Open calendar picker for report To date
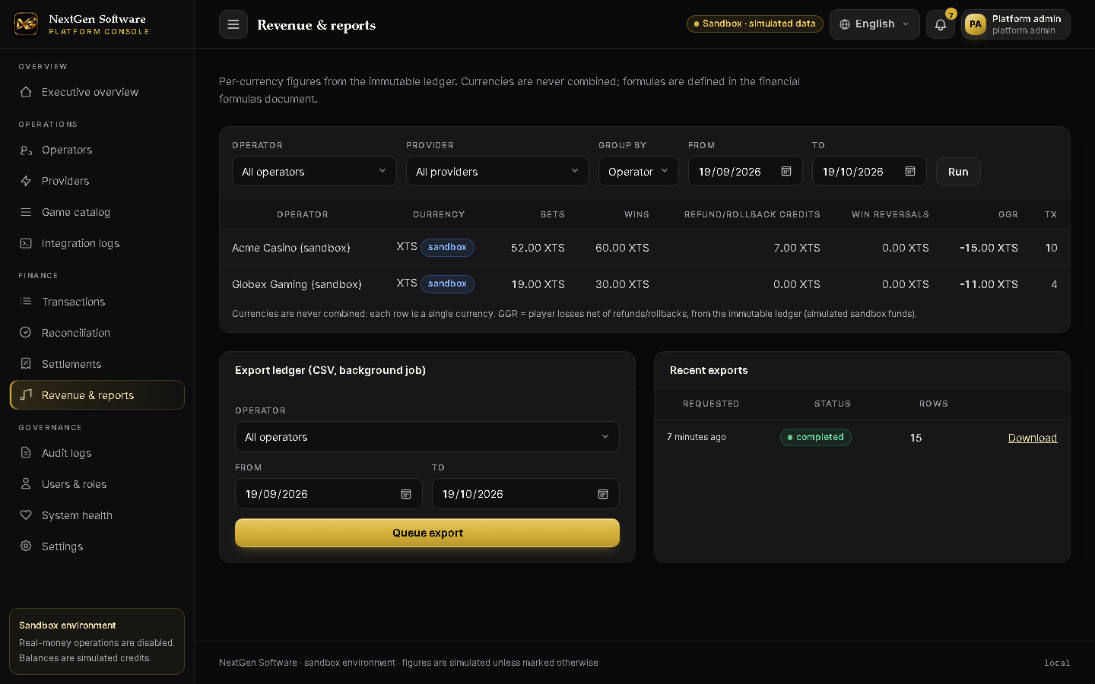Image resolution: width=1095 pixels, height=684 pixels. pos(910,172)
